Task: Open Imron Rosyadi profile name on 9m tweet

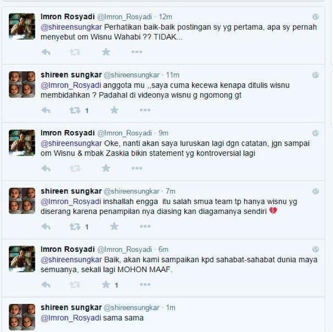Action: click(68, 133)
